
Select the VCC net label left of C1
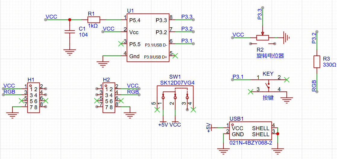tap(51, 17)
